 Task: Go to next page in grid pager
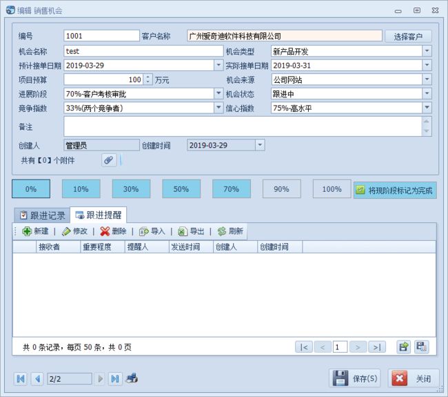tap(358, 347)
